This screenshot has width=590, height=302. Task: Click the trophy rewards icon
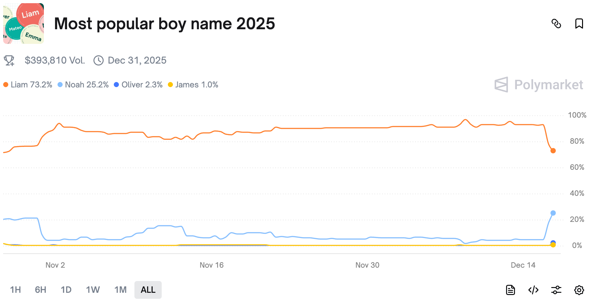(9, 60)
